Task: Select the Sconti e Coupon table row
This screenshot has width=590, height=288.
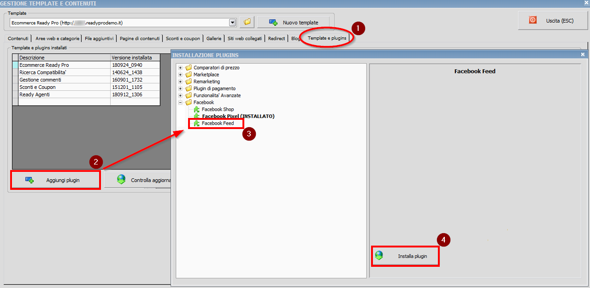Action: (x=86, y=87)
